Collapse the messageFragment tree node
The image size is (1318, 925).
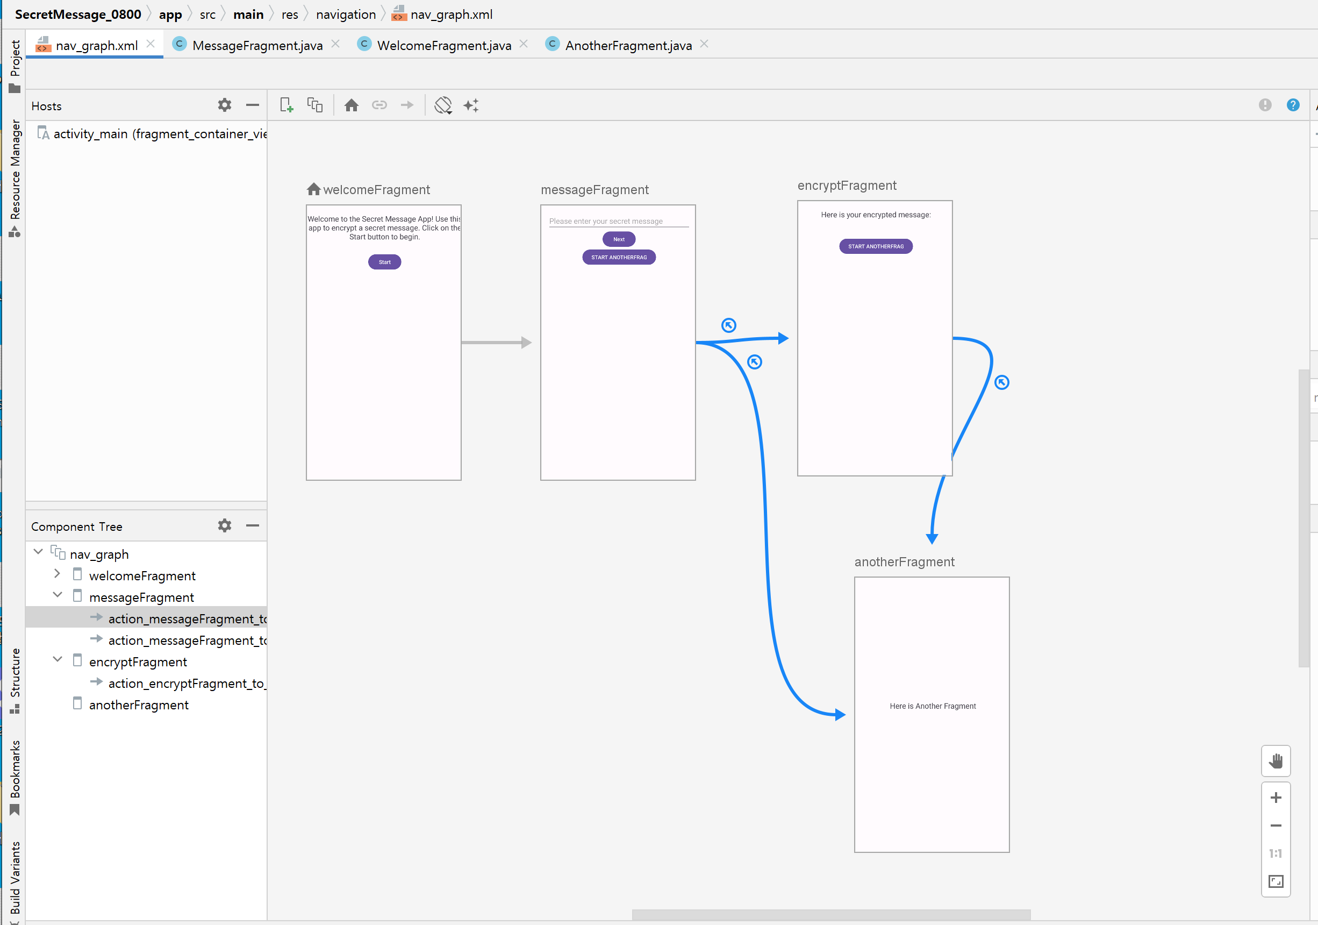coord(57,595)
